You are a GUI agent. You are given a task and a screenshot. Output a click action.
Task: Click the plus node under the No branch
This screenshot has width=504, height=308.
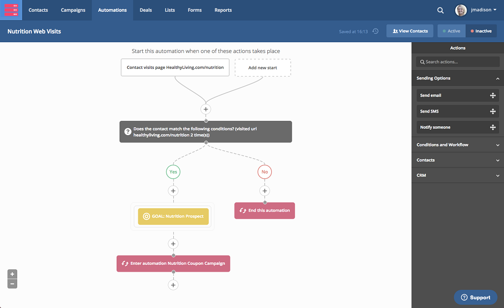pos(265,191)
